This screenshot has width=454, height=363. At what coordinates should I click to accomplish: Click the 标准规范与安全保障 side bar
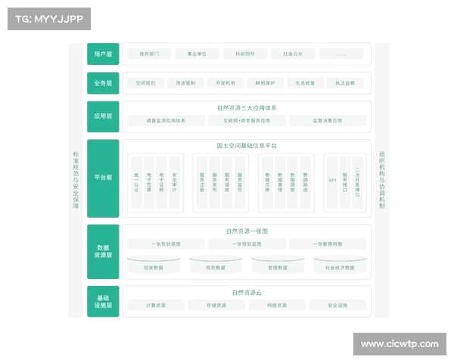pyautogui.click(x=76, y=180)
